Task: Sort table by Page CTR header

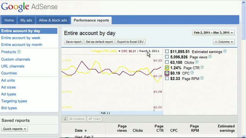Action: 159,128
